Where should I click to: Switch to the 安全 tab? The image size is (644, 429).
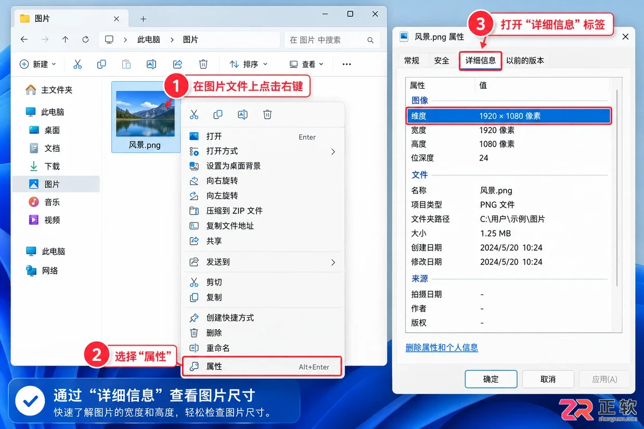click(x=442, y=61)
